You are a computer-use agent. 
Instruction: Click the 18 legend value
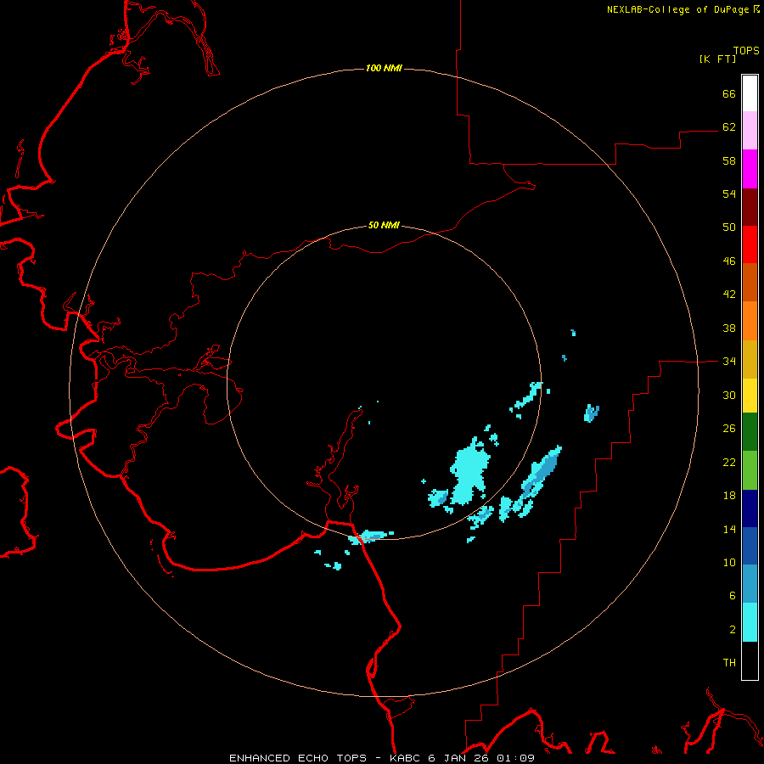tap(729, 496)
